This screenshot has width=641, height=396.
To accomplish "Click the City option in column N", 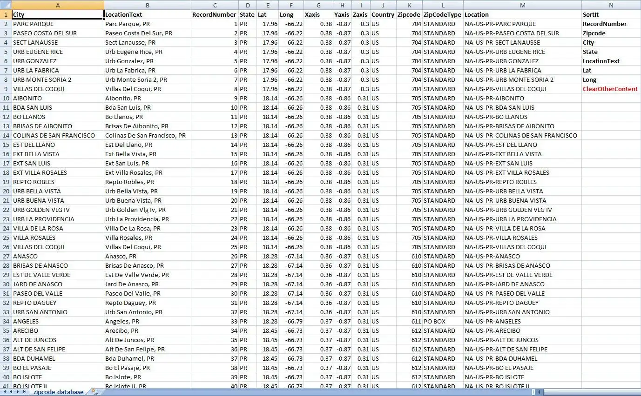I will pos(611,43).
